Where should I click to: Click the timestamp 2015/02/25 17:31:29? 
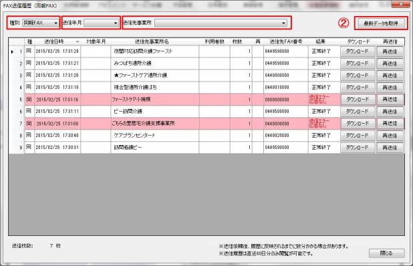tap(57, 51)
